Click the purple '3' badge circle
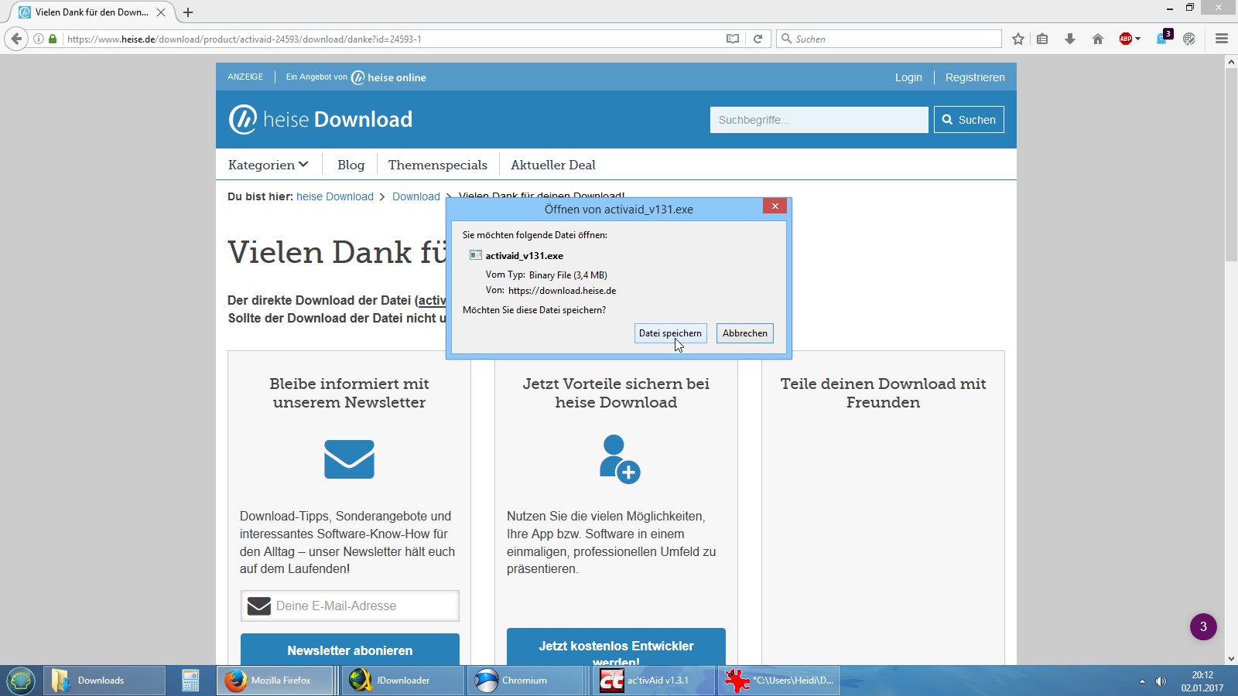The width and height of the screenshot is (1238, 696). (x=1203, y=626)
